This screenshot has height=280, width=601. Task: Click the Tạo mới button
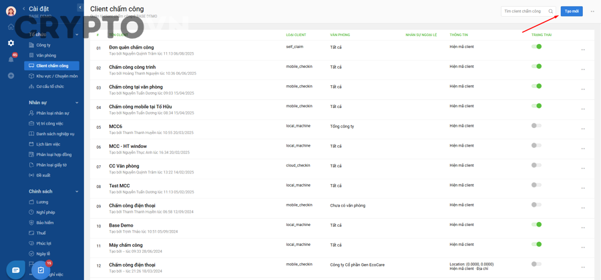pyautogui.click(x=572, y=11)
